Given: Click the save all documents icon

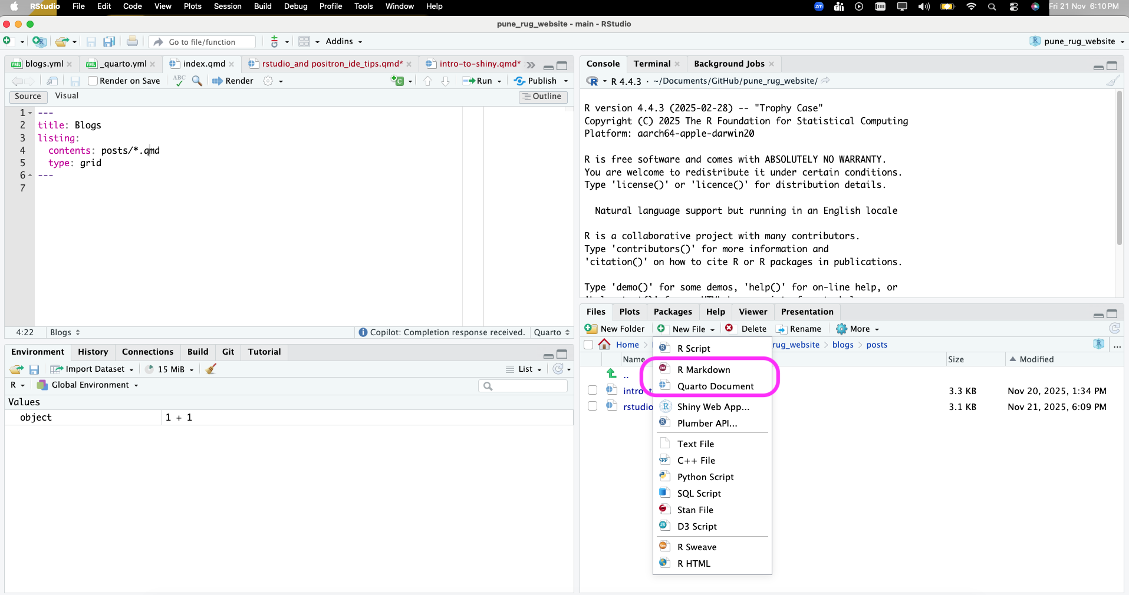Looking at the screenshot, I should click(x=109, y=42).
